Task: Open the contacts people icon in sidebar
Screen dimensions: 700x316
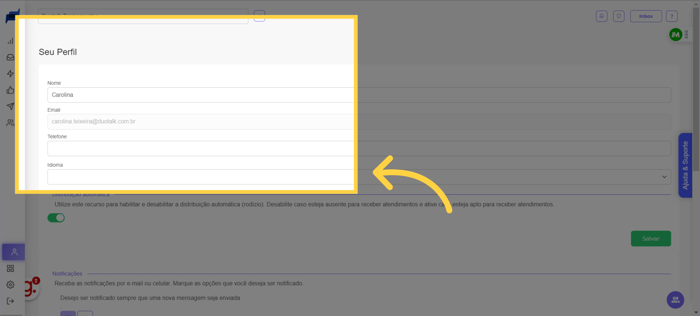Action: [10, 123]
